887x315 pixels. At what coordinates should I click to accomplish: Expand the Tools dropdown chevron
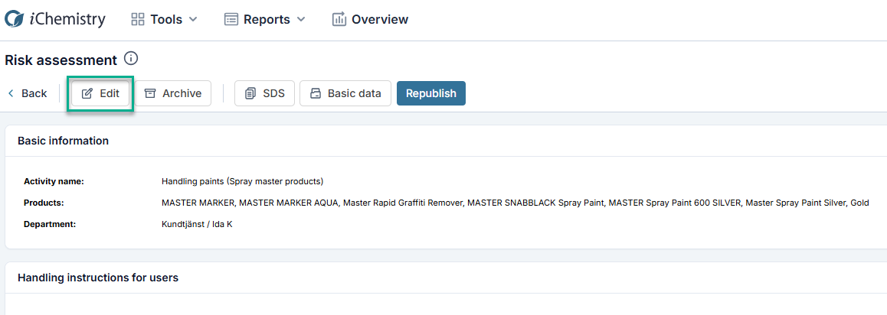click(193, 19)
